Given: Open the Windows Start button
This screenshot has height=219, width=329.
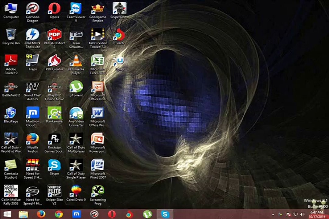Looking at the screenshot, I should click(7, 214).
